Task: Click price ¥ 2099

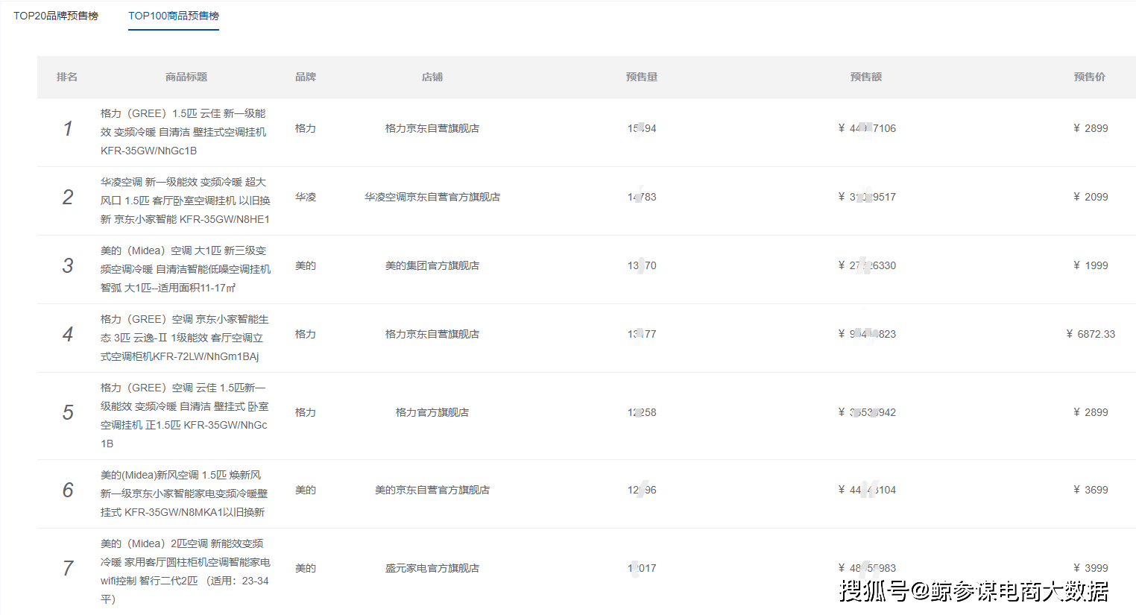Action: [1091, 197]
